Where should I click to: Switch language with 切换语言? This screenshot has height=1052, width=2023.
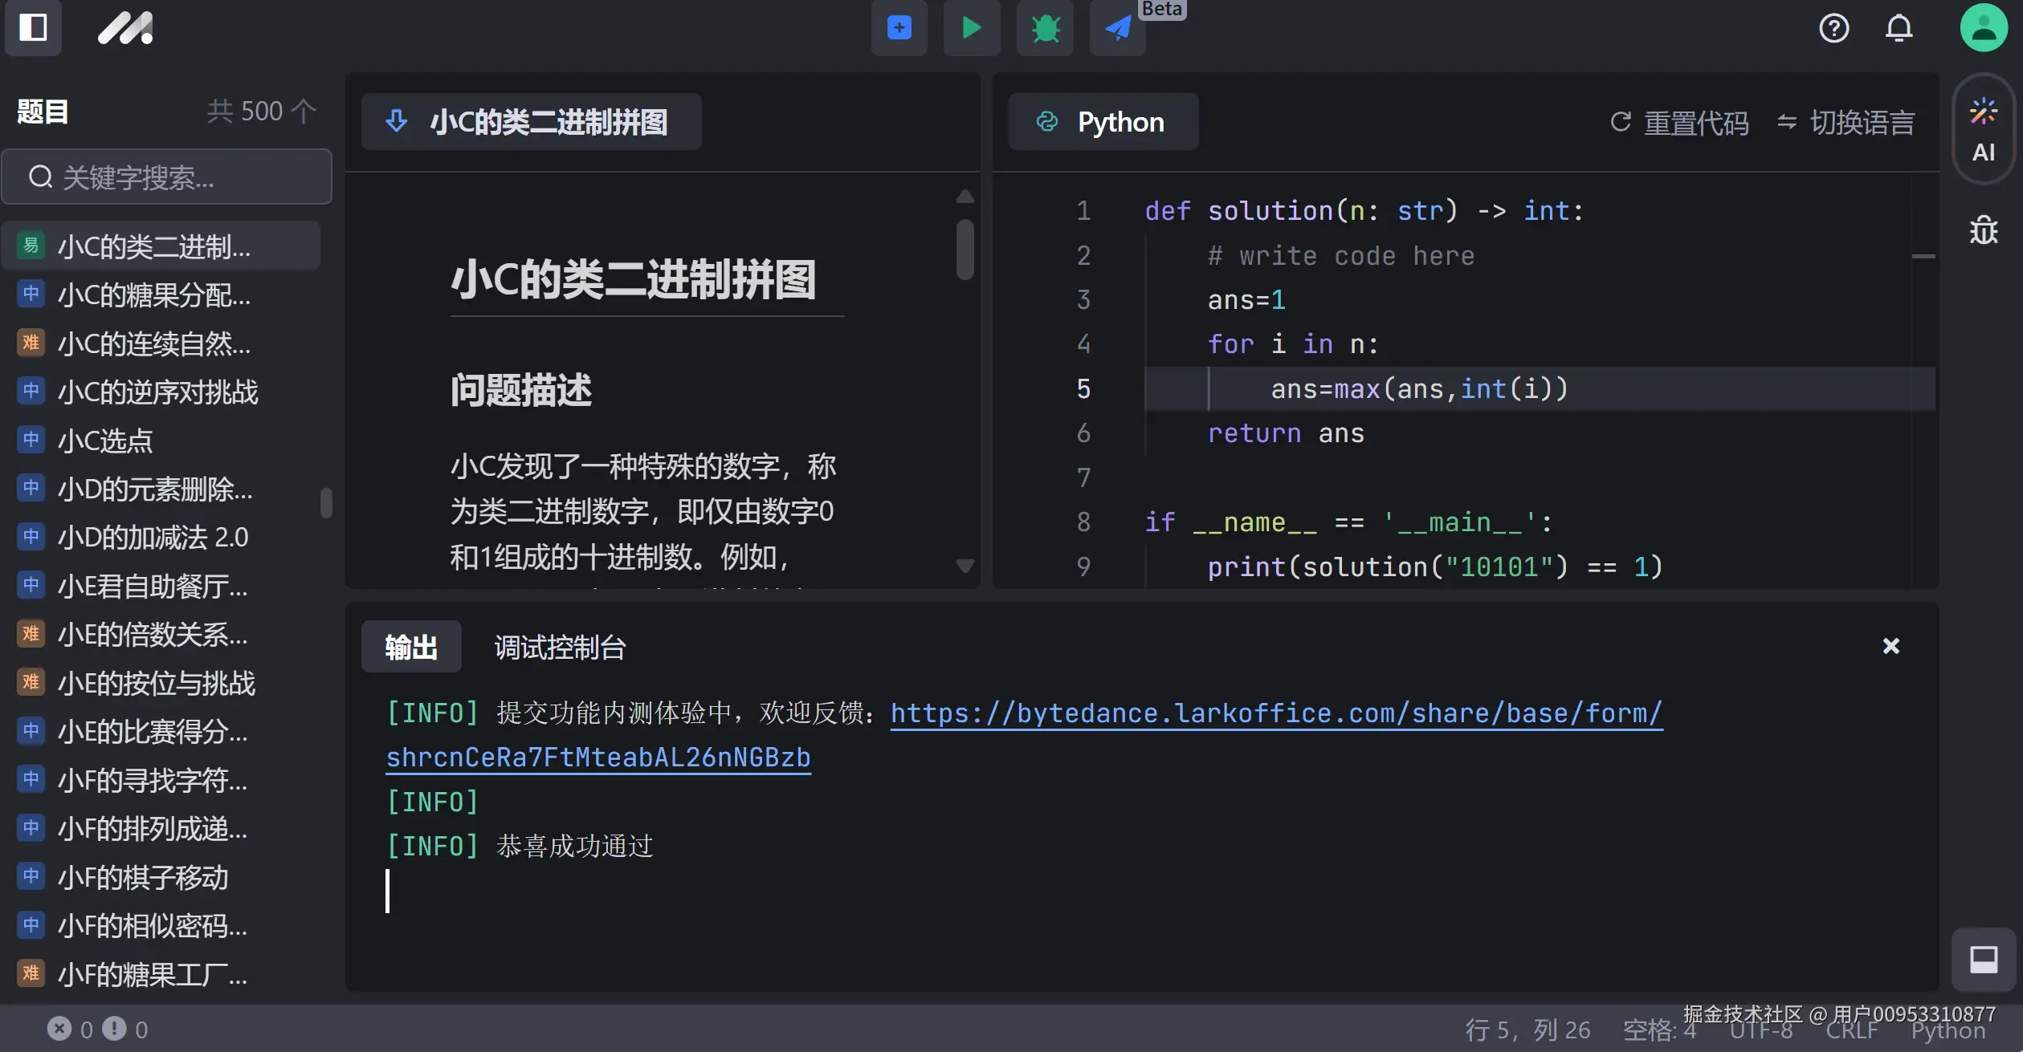(x=1846, y=122)
